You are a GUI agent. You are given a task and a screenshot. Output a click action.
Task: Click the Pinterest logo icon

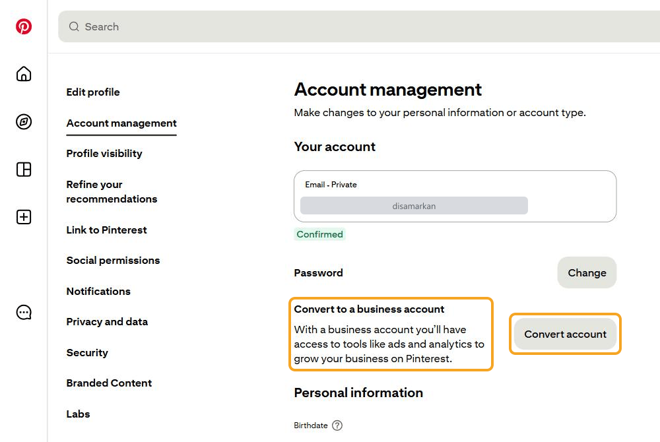click(24, 26)
